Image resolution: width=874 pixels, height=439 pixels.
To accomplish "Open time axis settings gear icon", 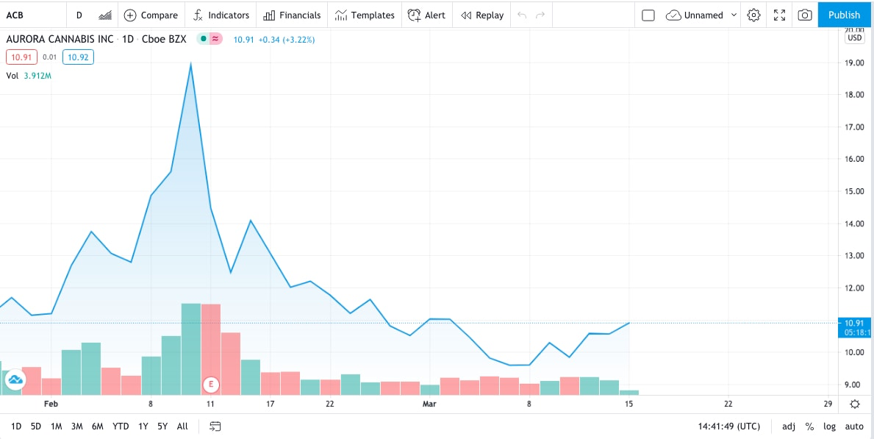I will point(855,404).
